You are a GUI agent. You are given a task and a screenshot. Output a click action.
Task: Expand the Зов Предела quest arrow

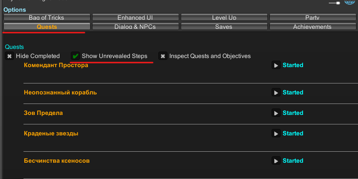[276, 113]
